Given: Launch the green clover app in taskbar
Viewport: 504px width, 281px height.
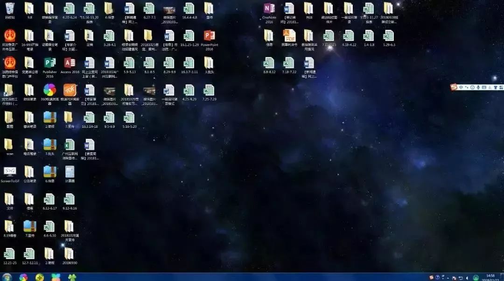Looking at the screenshot, I should (71, 277).
